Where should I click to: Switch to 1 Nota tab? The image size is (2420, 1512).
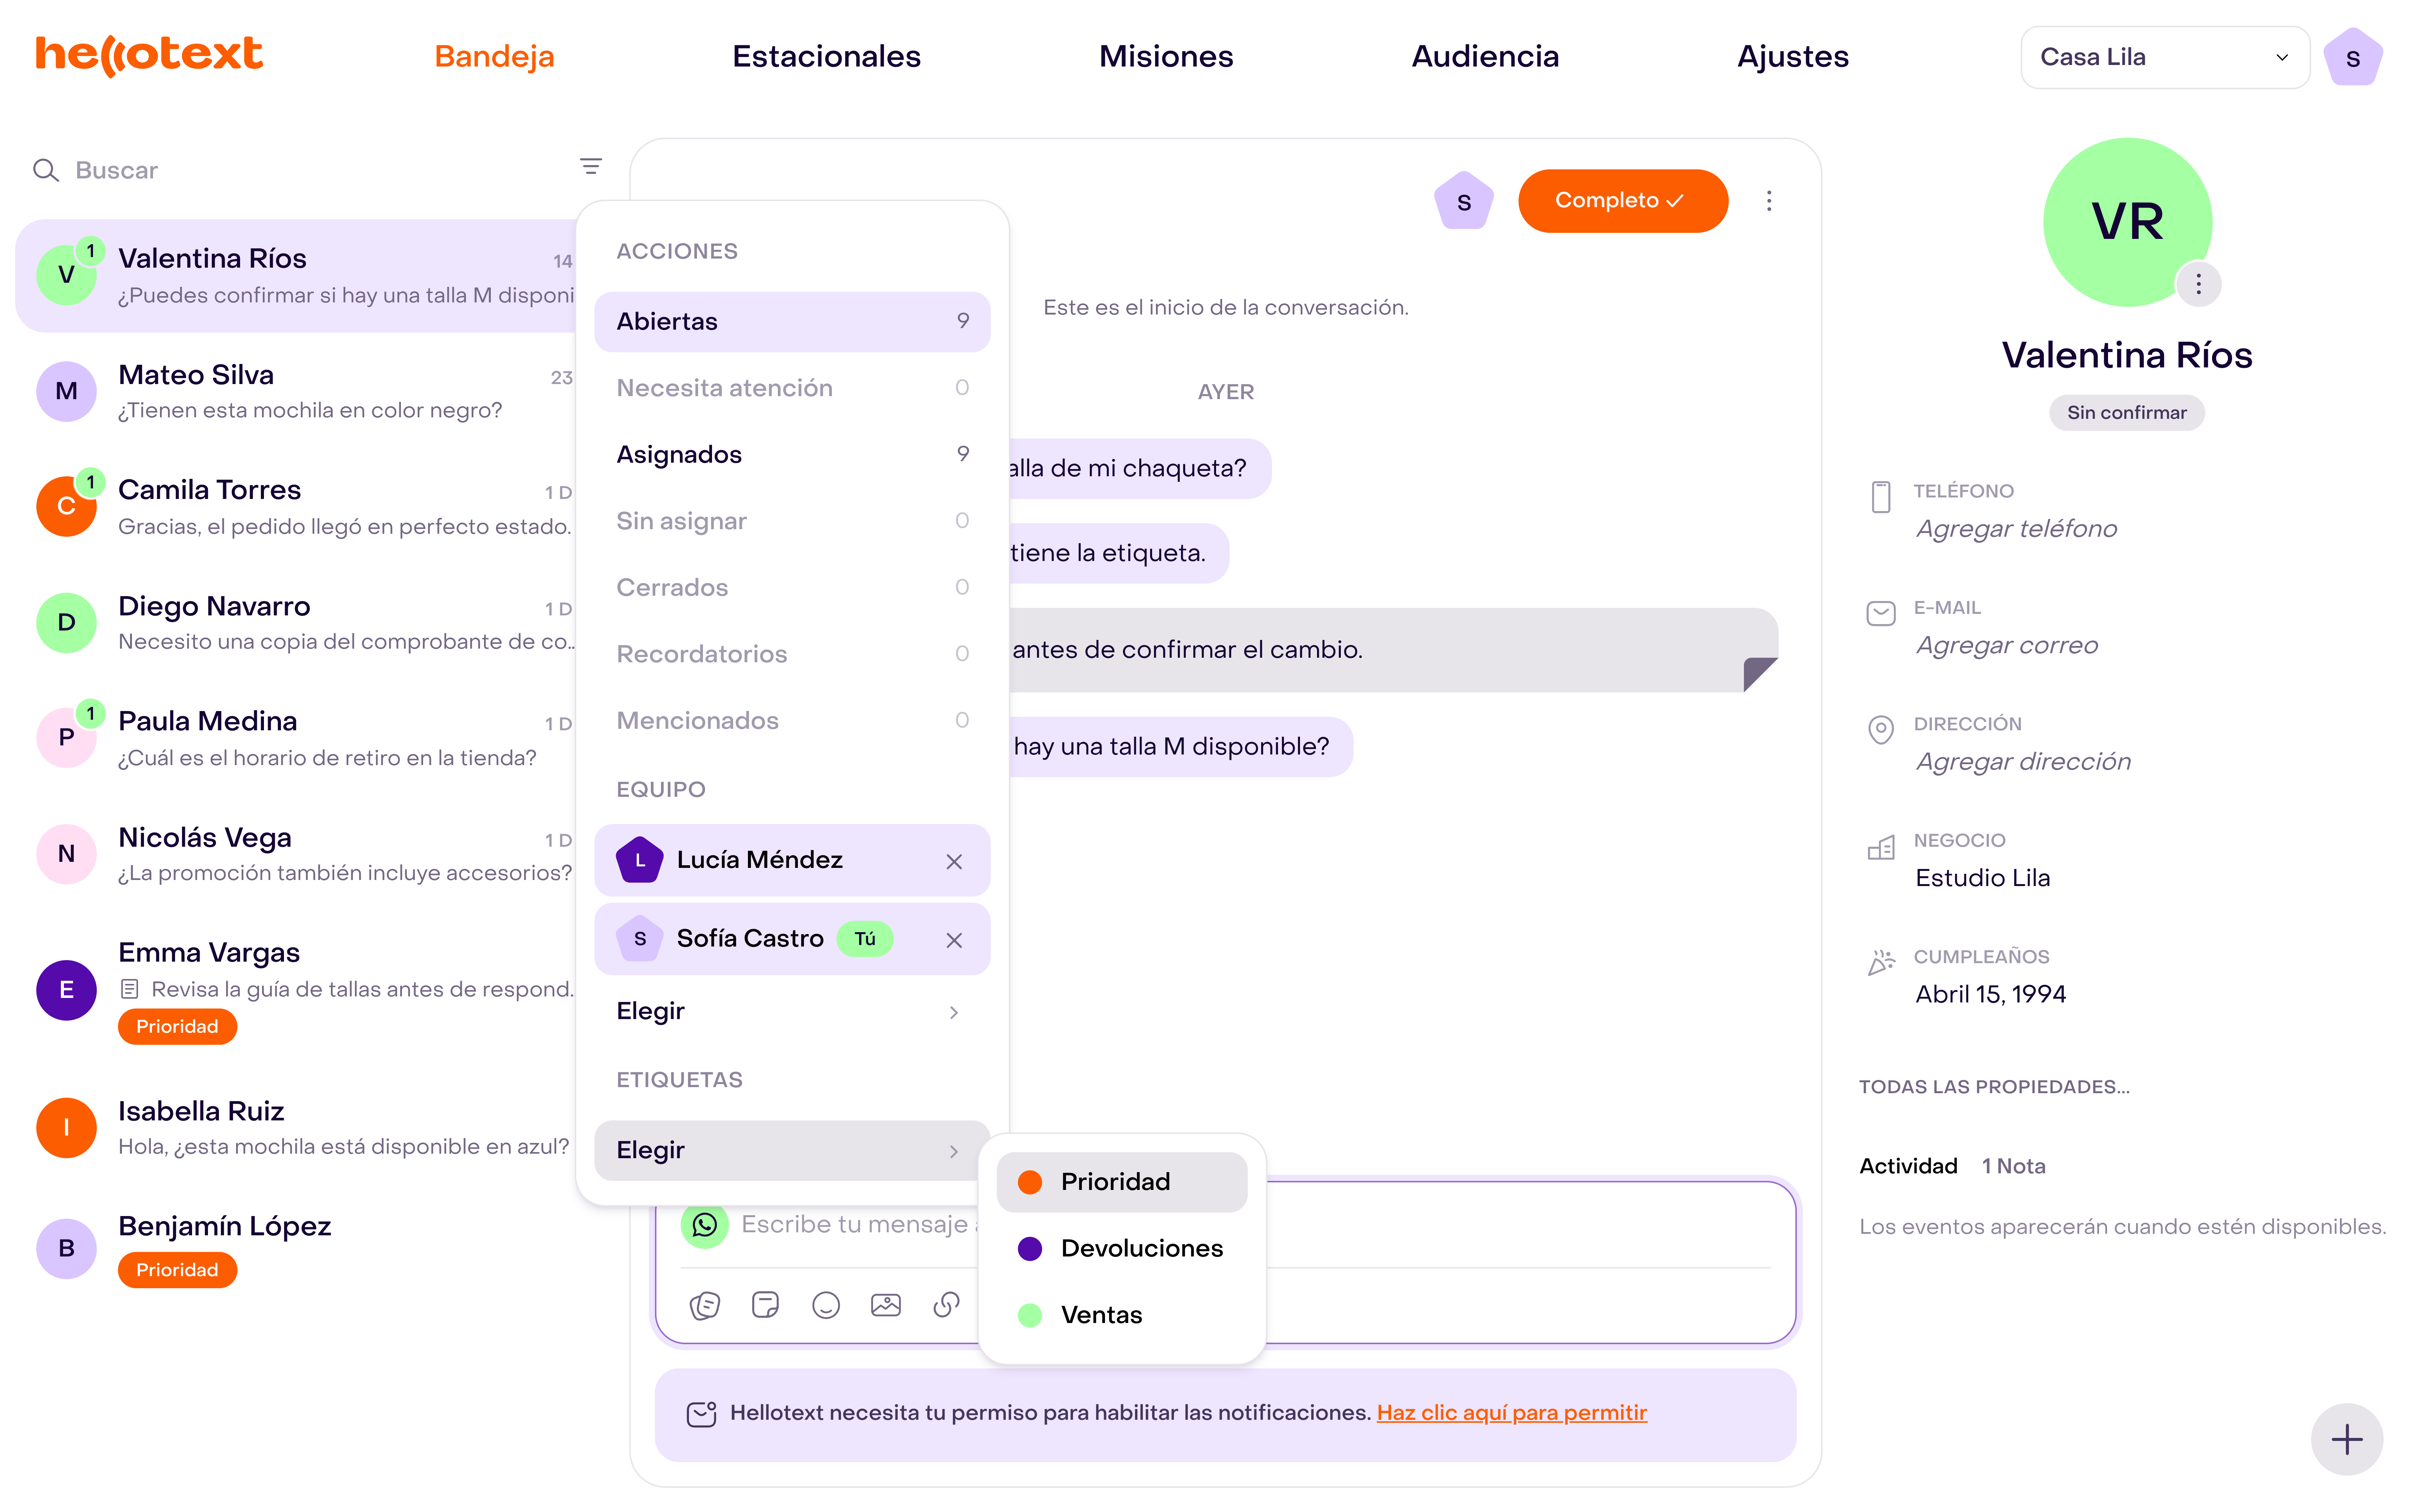click(2013, 1167)
